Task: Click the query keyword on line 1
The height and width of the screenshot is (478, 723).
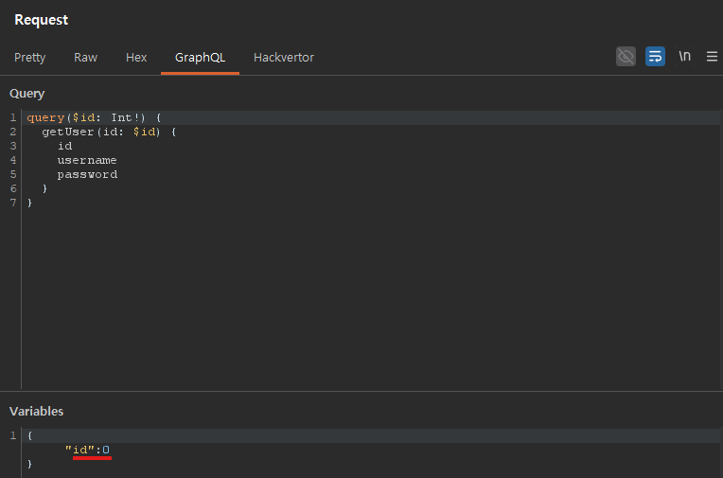Action: point(44,117)
